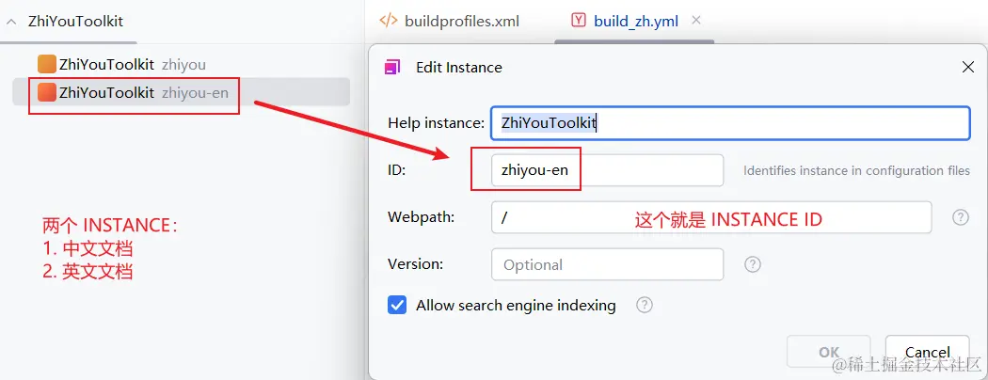
Task: Switch to buildprofiles.xml tab
Action: pos(461,21)
